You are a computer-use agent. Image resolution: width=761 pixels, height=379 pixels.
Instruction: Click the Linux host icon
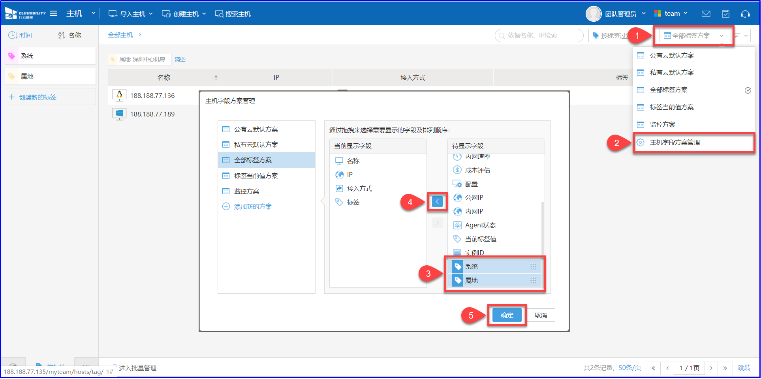[x=119, y=95]
